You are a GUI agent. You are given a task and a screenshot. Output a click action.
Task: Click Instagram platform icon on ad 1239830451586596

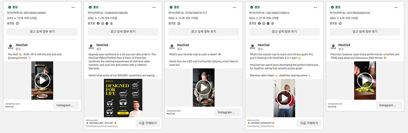[103, 23]
